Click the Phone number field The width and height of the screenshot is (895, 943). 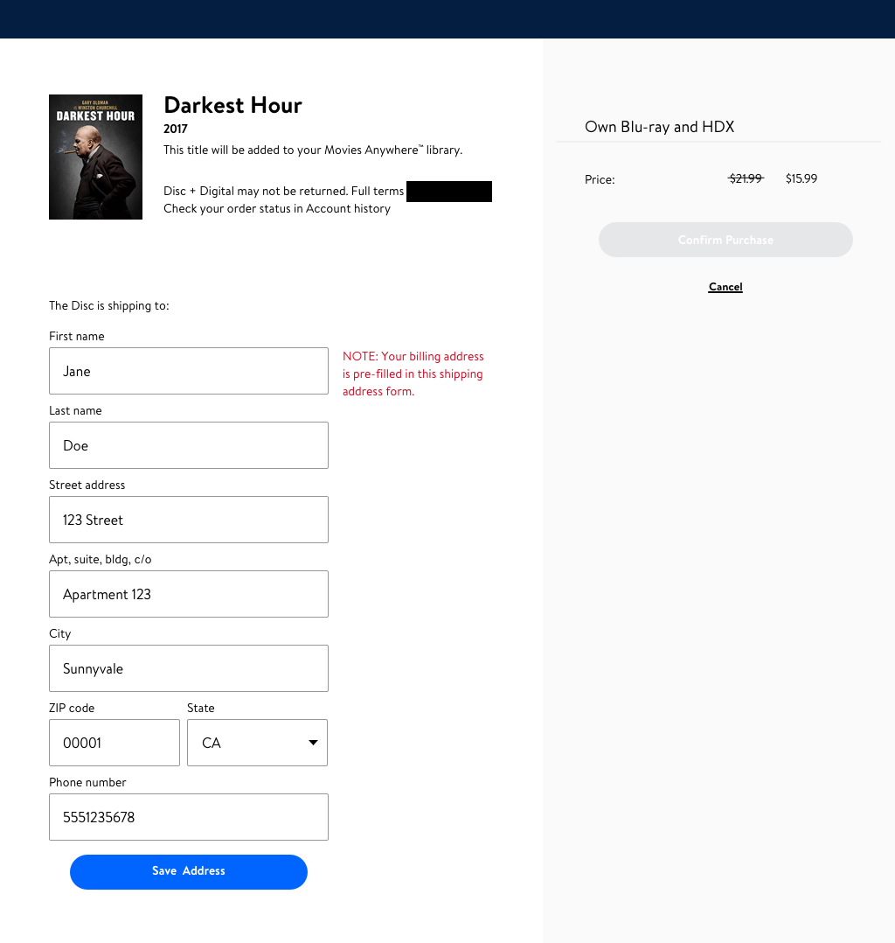(189, 817)
